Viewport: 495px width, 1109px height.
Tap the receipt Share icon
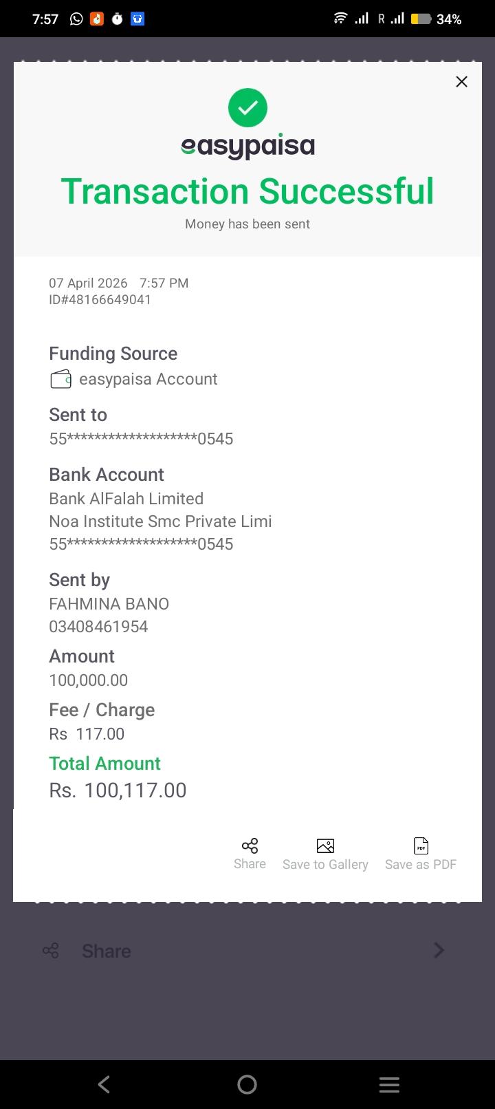[x=250, y=846]
